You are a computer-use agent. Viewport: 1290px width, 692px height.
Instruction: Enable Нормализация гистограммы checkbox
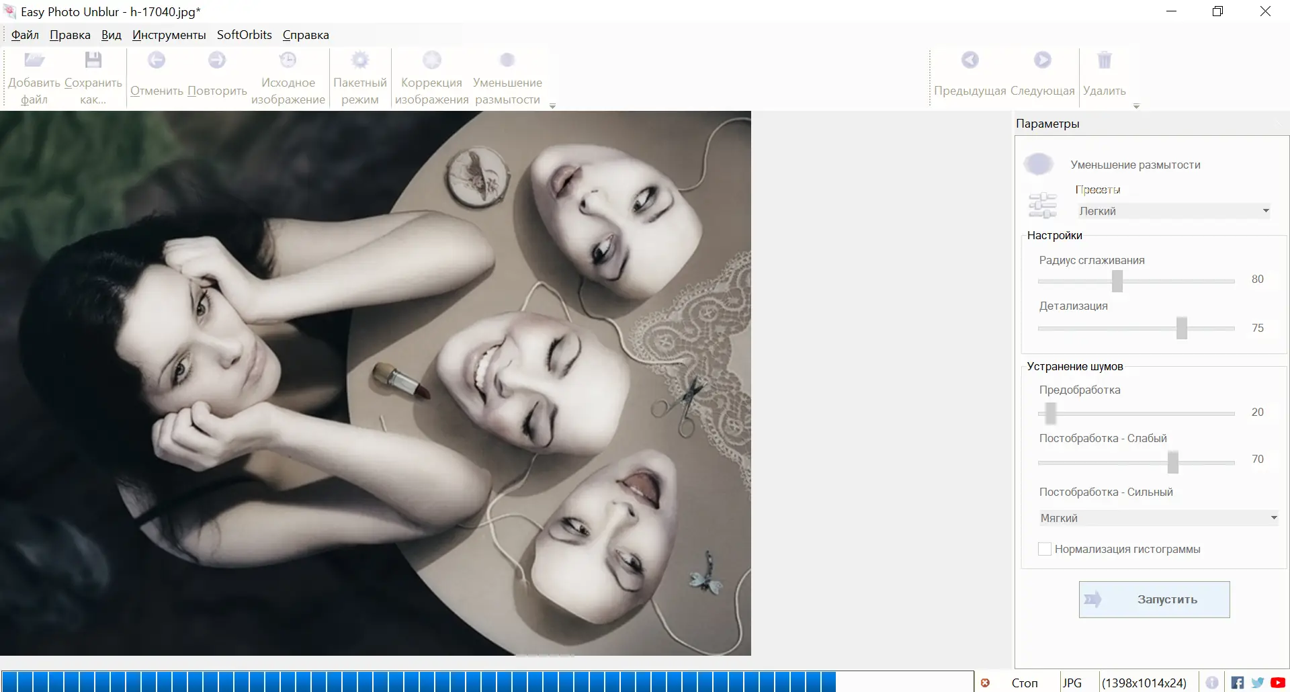[x=1045, y=549]
